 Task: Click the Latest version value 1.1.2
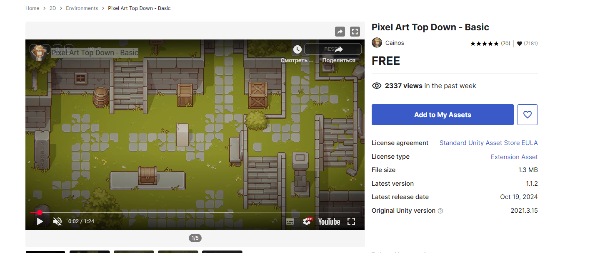(x=532, y=184)
